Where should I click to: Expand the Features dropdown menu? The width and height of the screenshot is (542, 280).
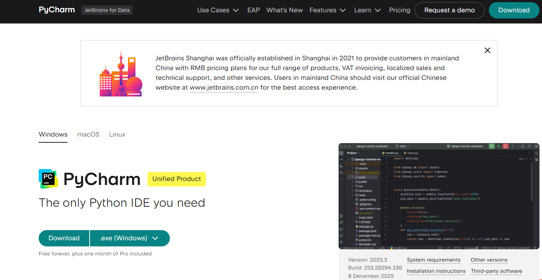(x=327, y=10)
